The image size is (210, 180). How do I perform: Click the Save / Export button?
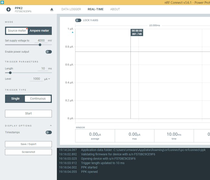pos(28,144)
